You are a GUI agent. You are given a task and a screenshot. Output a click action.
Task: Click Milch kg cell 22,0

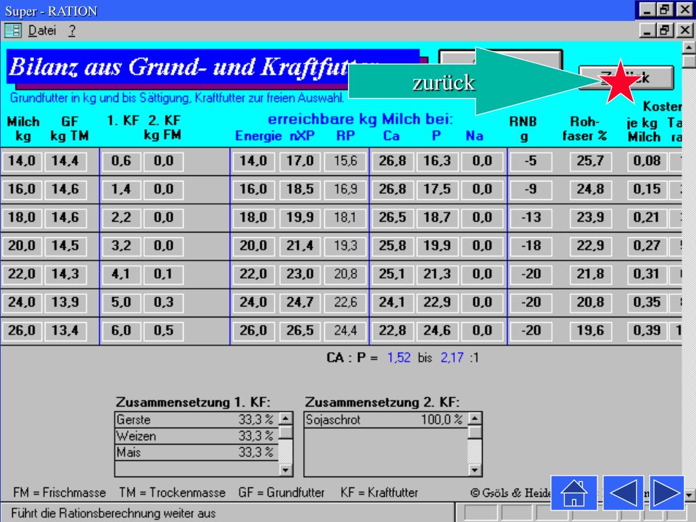(22, 274)
